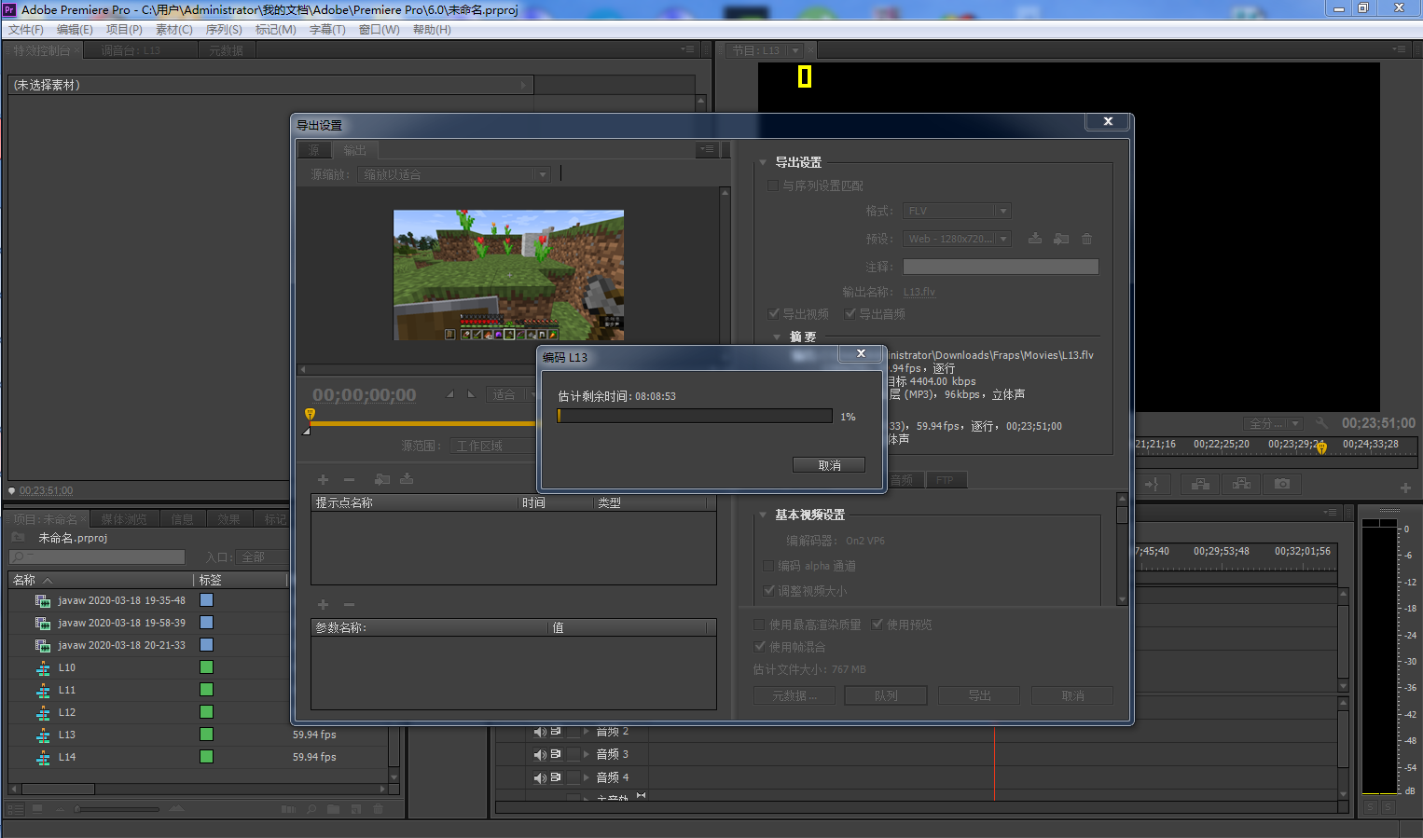
Task: Open the 帮助(H) menu
Action: point(432,30)
